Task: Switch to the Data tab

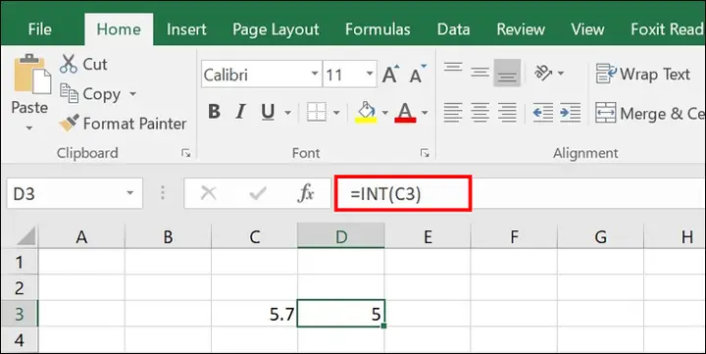Action: tap(453, 29)
